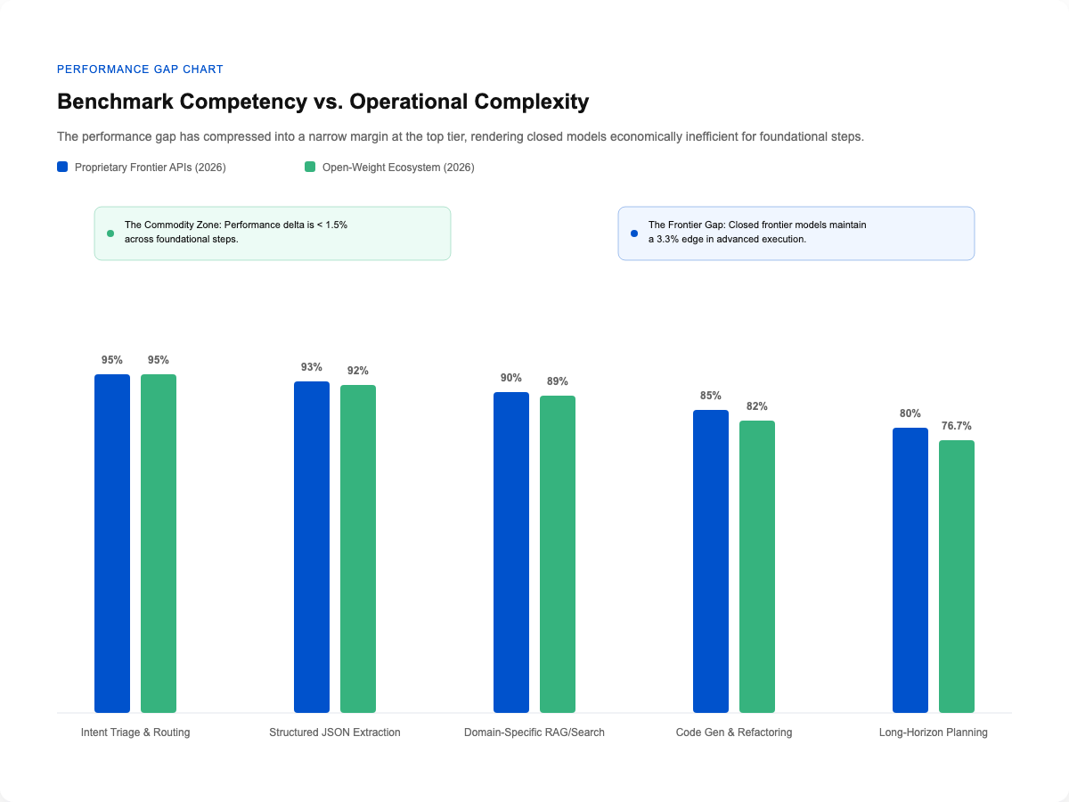Select the Structured JSON Extraction axis label

point(335,732)
